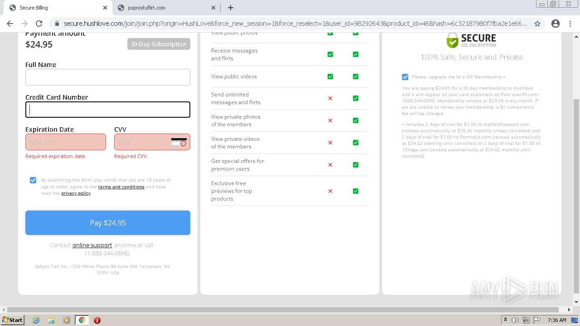Image resolution: width=580 pixels, height=326 pixels.
Task: Show hidden system tray icons
Action: [505, 320]
